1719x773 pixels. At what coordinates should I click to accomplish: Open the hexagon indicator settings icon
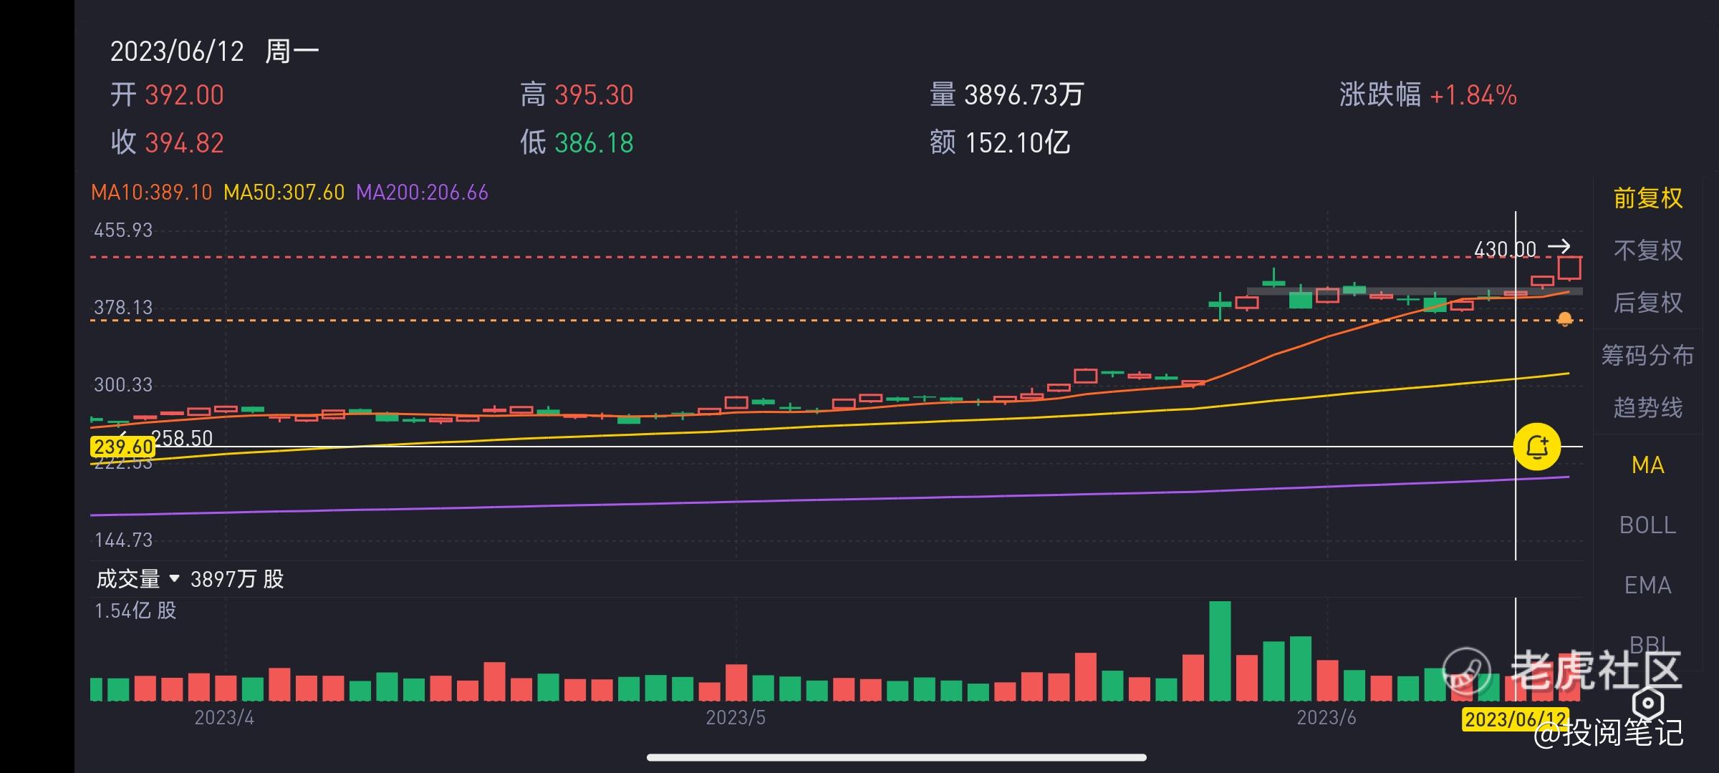[x=1647, y=703]
